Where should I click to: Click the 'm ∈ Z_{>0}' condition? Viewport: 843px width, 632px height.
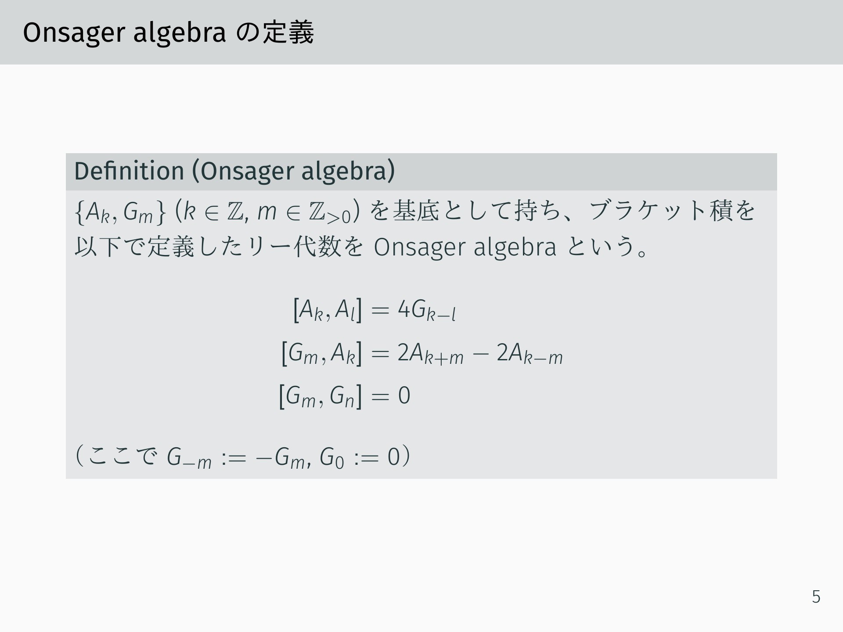coord(305,212)
